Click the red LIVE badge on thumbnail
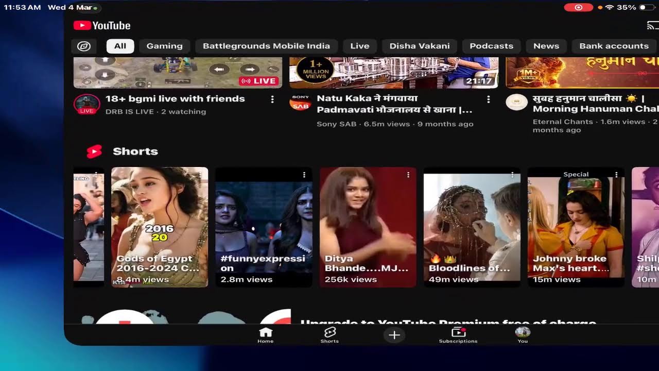The image size is (659, 371). click(x=259, y=81)
